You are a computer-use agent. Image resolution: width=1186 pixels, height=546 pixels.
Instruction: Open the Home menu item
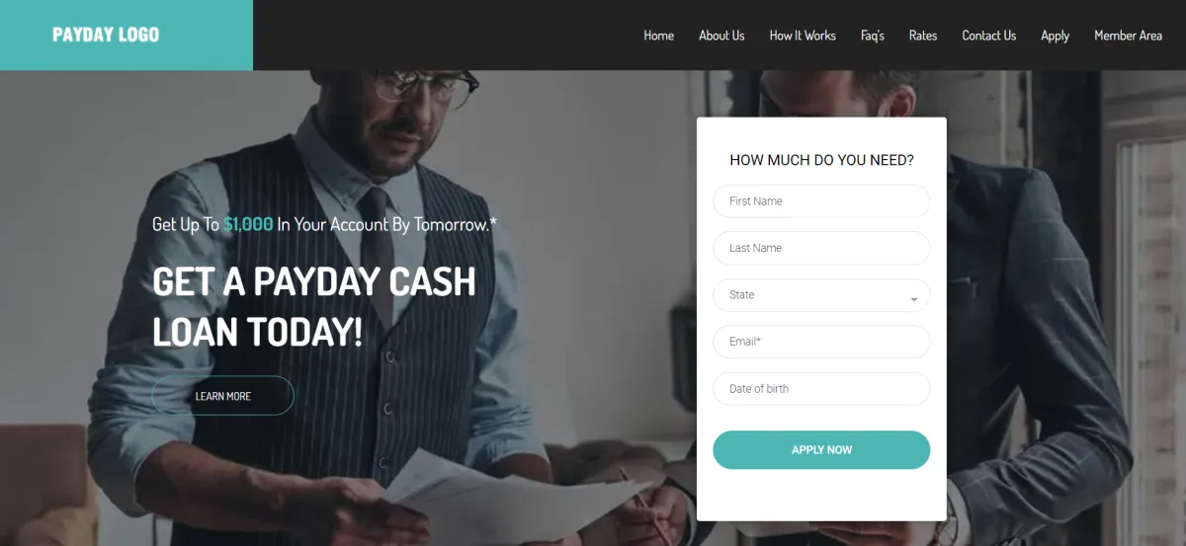[x=658, y=36]
